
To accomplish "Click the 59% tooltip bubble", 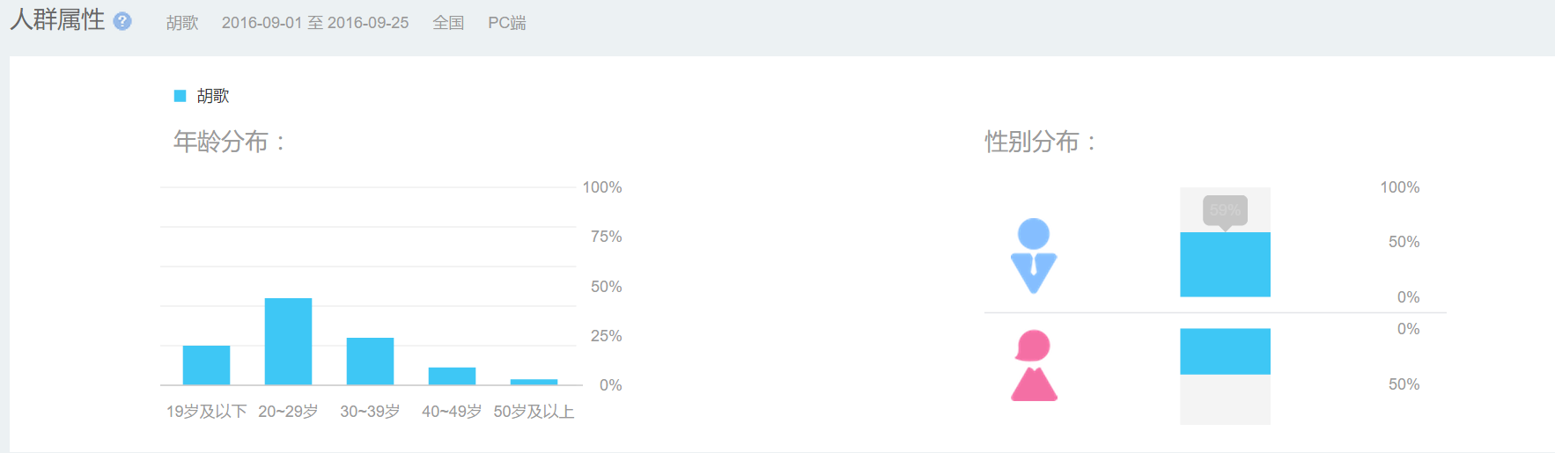I will click(1225, 211).
